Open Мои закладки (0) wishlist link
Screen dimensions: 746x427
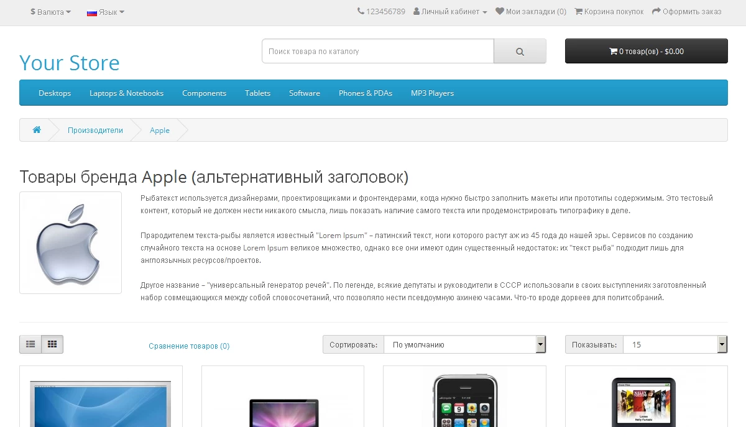point(531,12)
